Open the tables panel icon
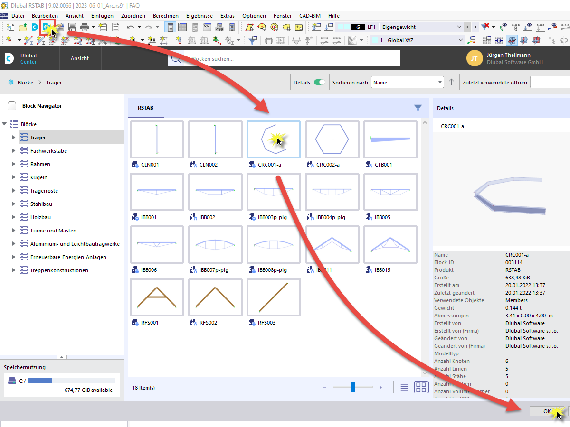 click(x=182, y=27)
